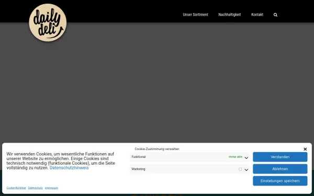This screenshot has width=314, height=196.
Task: Click the Marketing category label
Action: [x=138, y=169]
